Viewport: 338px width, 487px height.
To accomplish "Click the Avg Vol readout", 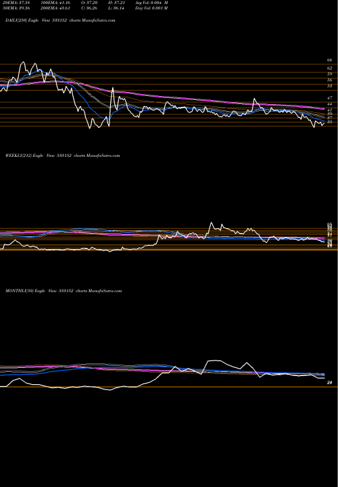I will coord(152,3).
